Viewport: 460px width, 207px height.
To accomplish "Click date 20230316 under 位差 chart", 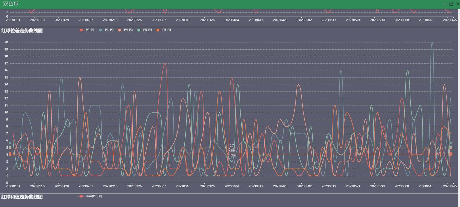I will 183,186.
